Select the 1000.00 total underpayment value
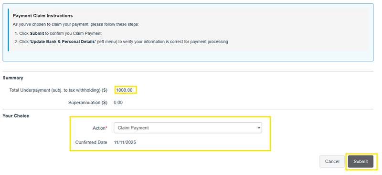 click(124, 90)
